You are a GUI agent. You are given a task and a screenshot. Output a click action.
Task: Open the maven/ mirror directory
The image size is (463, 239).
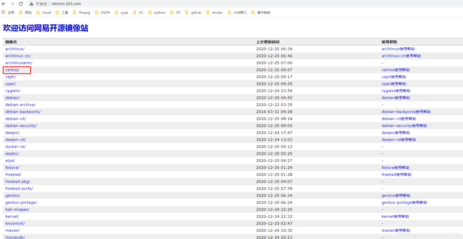click(13, 230)
